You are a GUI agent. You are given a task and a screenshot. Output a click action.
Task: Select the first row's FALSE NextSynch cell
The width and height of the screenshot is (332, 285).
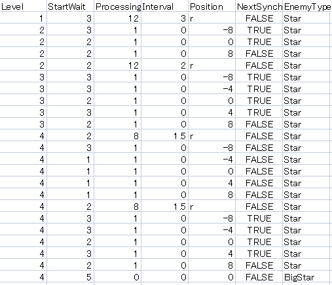(259, 18)
